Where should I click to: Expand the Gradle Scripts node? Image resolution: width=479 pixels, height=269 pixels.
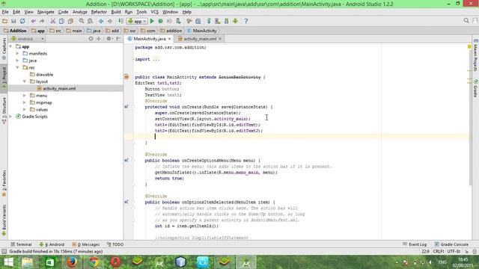[10, 117]
